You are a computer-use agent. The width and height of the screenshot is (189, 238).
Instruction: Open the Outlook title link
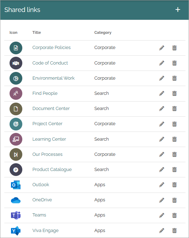click(x=41, y=185)
